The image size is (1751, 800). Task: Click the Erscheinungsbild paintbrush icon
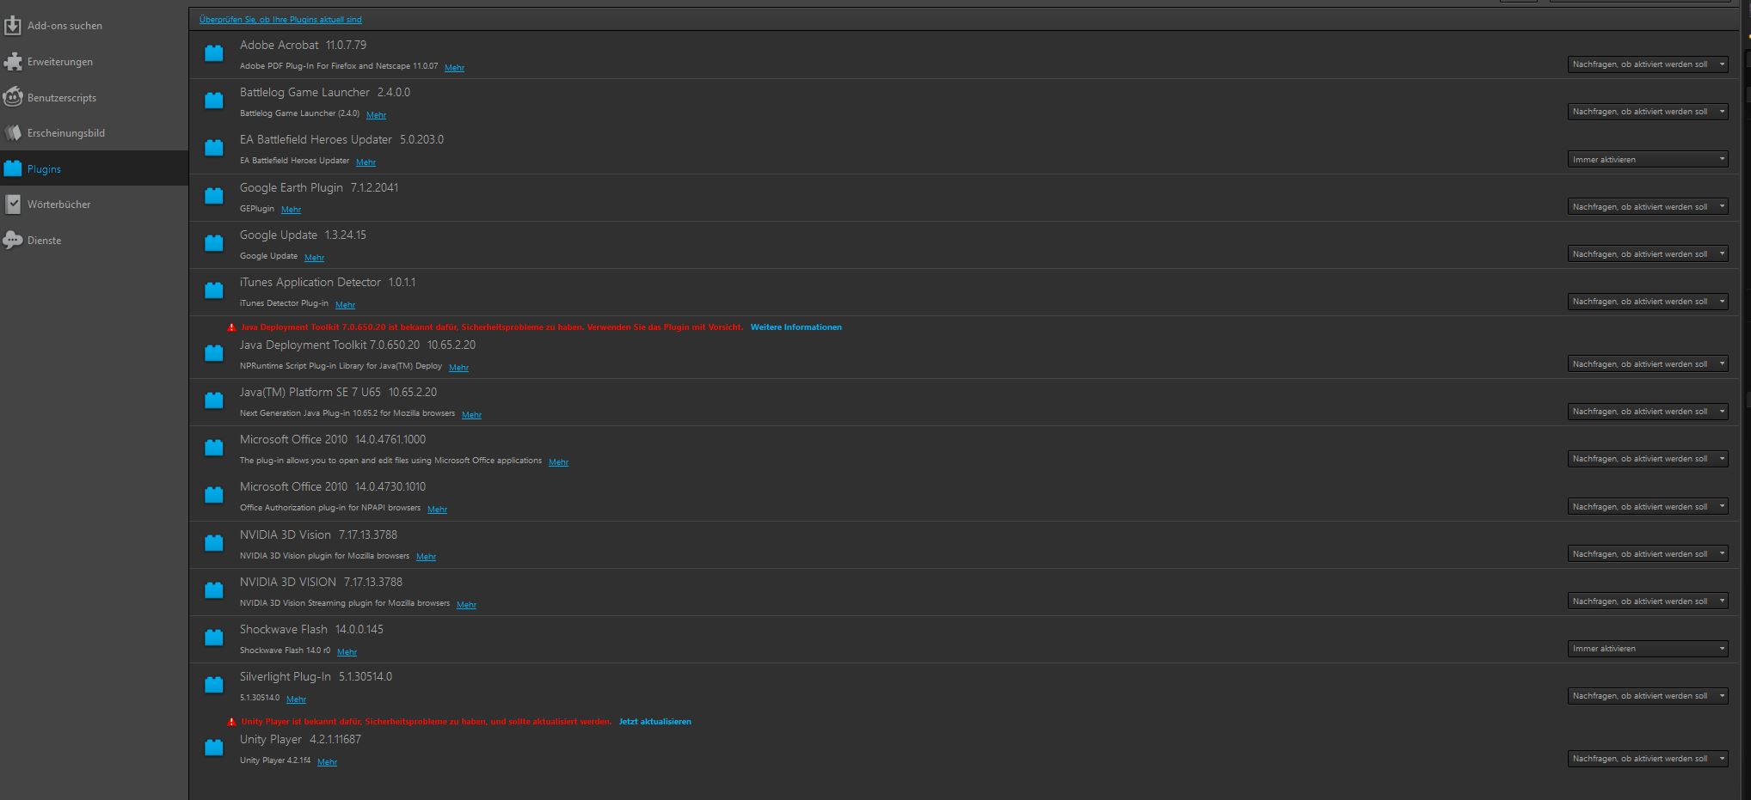[12, 133]
